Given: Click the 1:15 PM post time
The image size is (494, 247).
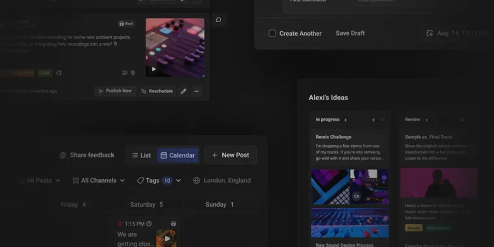Looking at the screenshot, I should point(135,224).
